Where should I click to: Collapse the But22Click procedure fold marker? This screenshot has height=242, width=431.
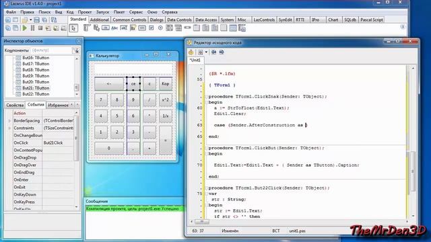(207, 188)
